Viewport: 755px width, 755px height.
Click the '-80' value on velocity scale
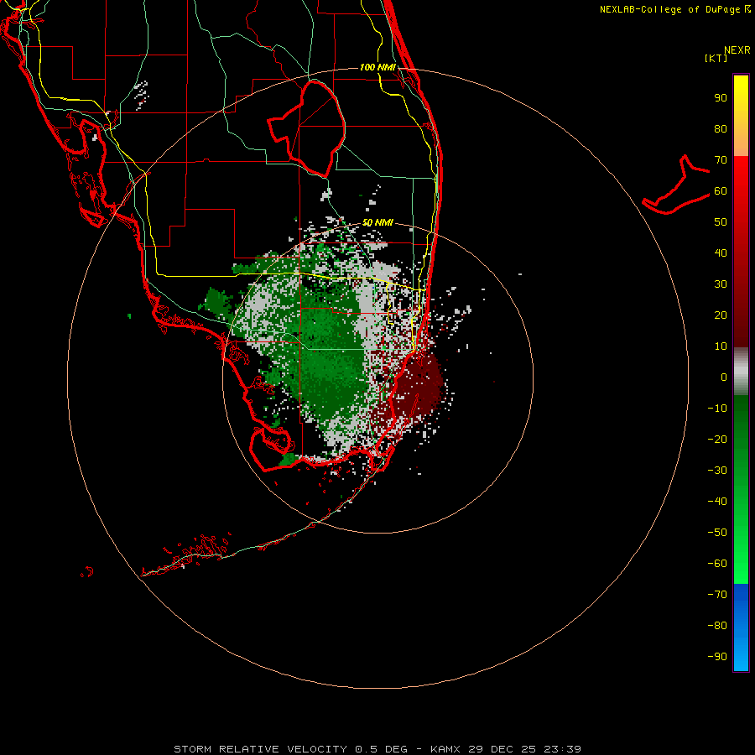click(x=717, y=626)
